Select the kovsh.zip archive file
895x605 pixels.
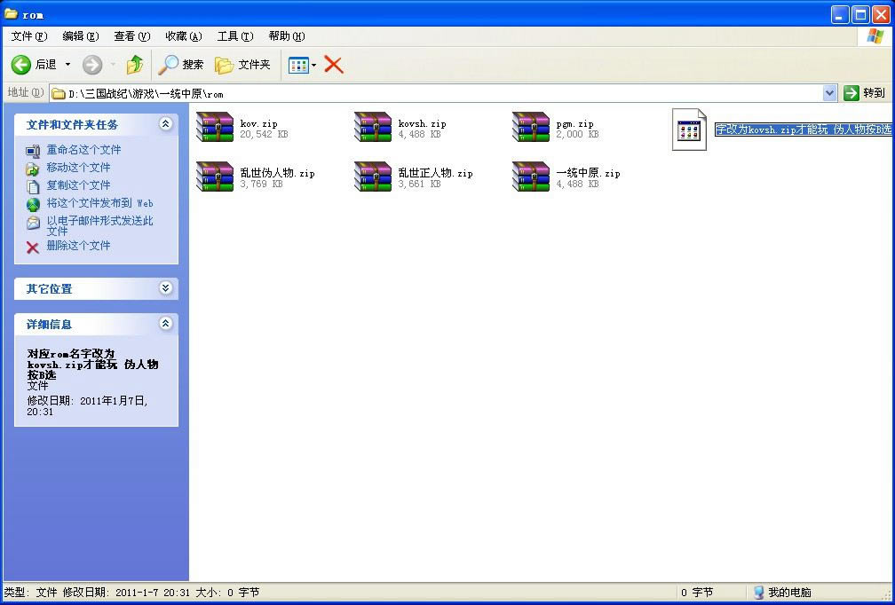[x=372, y=128]
